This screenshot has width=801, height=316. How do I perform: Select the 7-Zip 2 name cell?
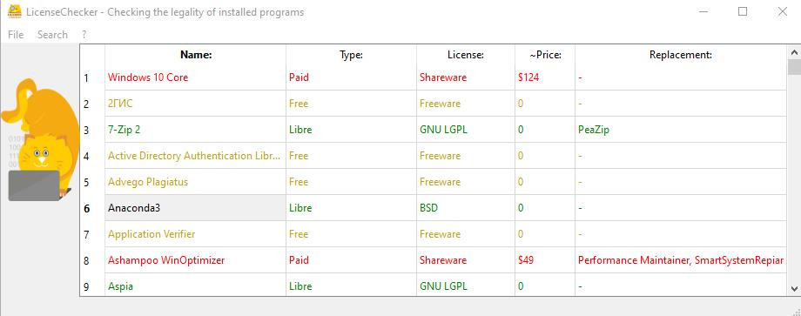coord(196,130)
